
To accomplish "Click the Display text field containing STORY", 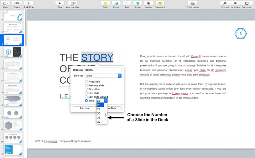I will [103, 70].
